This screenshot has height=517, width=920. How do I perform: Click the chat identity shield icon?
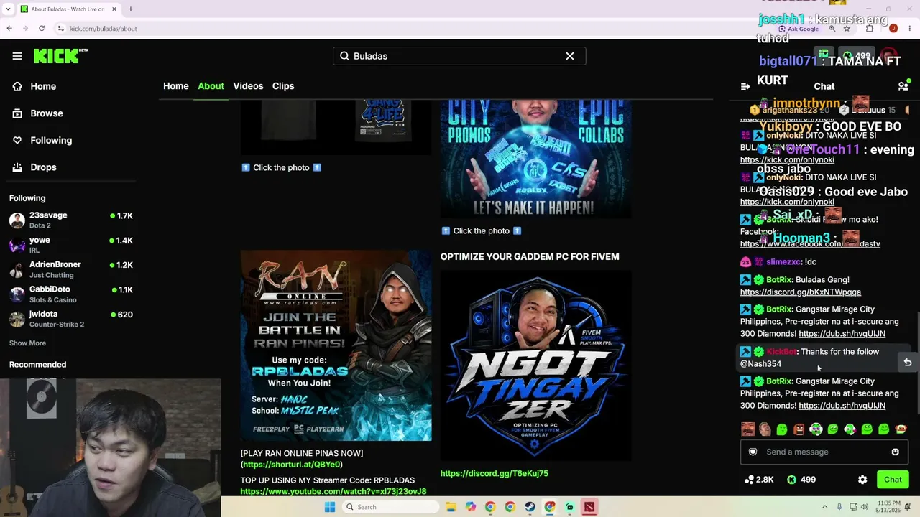753,452
